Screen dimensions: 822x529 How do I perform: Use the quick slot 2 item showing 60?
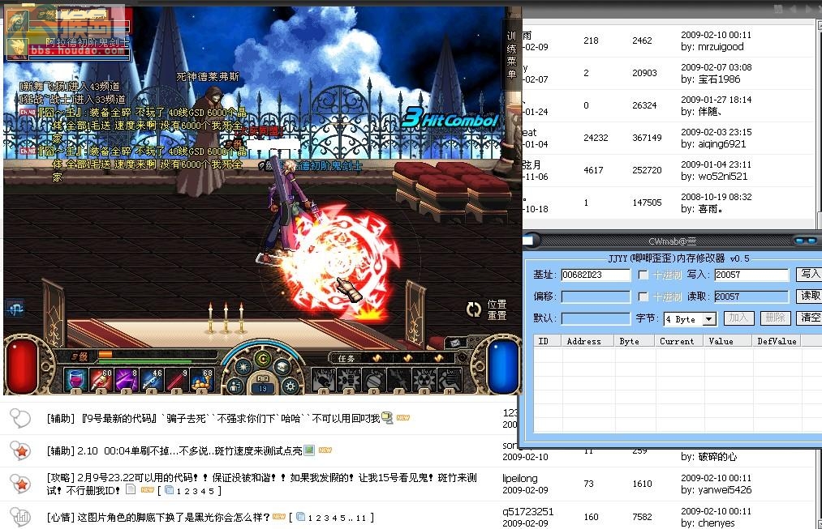pyautogui.click(x=100, y=380)
